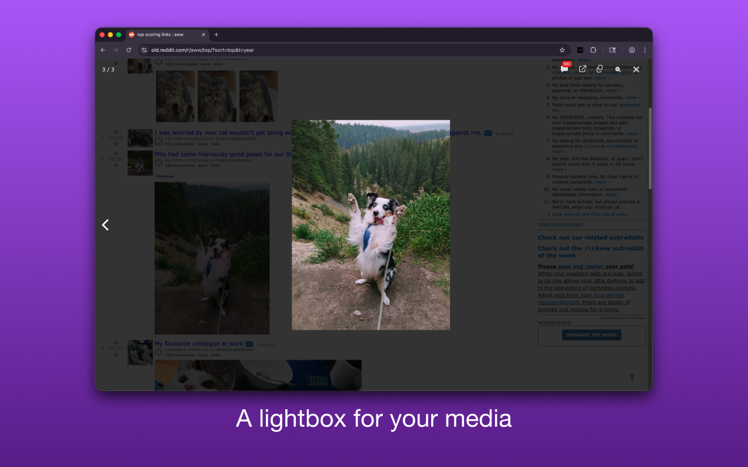Click the first fluffy cat gallery image
Viewport: 748px width, 467px height.
(x=175, y=96)
